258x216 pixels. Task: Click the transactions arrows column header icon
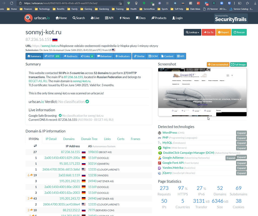[x=35, y=146]
